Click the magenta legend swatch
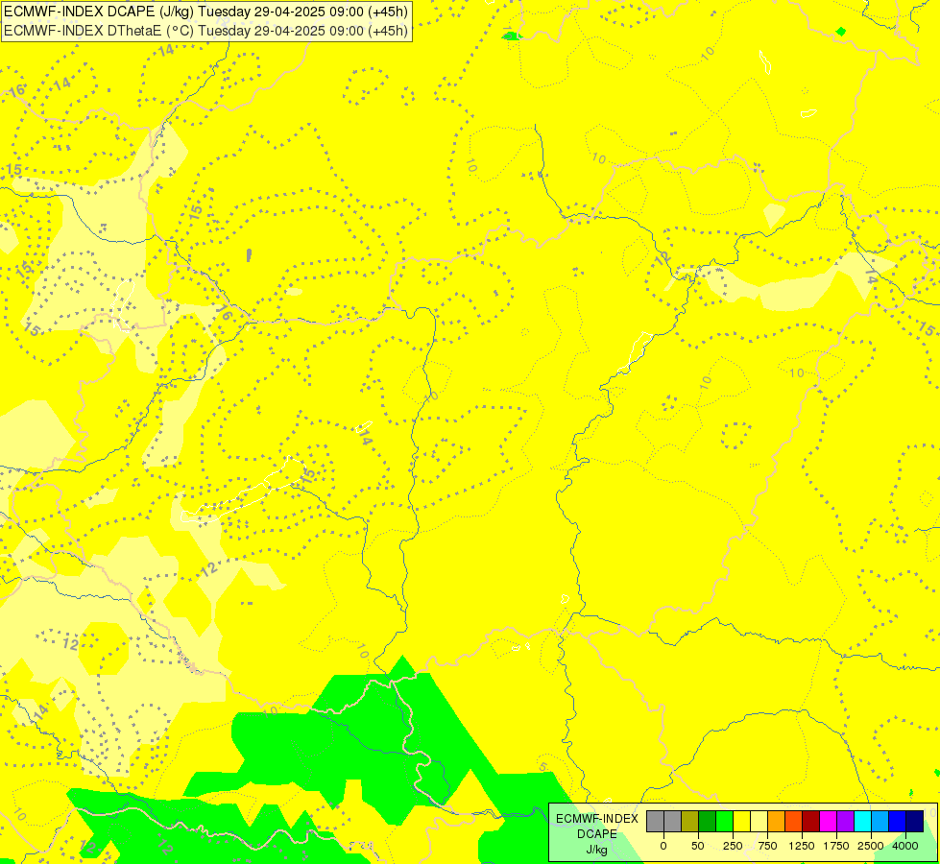The width and height of the screenshot is (940, 864). tap(829, 822)
